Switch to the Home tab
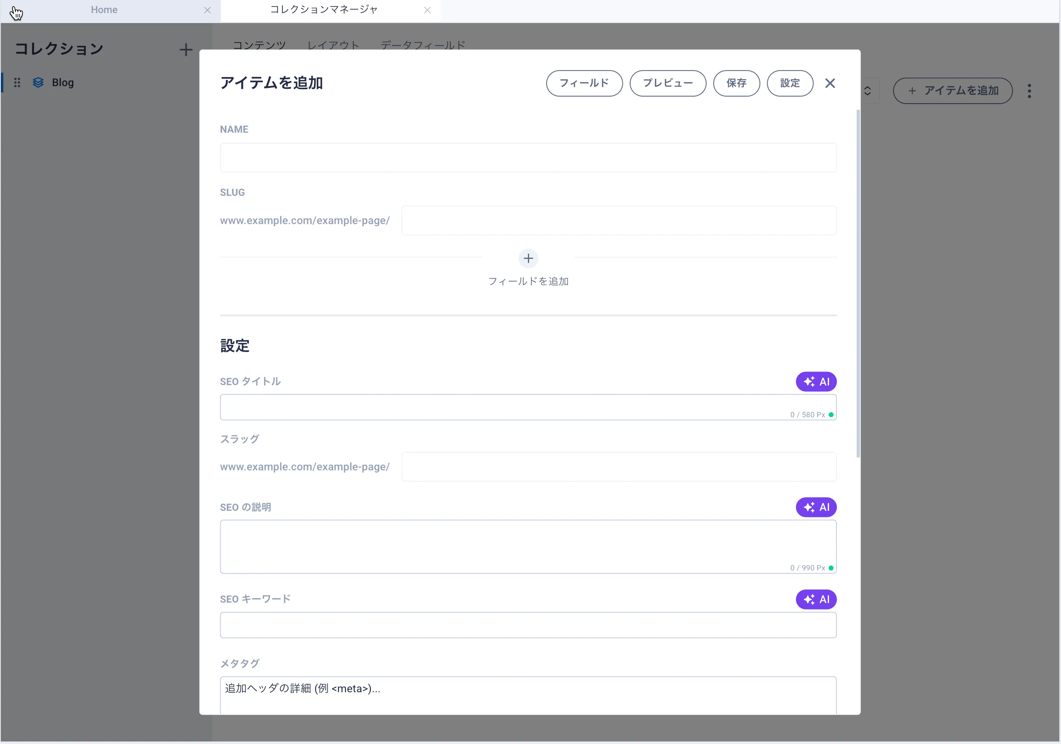This screenshot has width=1061, height=744. pos(104,10)
